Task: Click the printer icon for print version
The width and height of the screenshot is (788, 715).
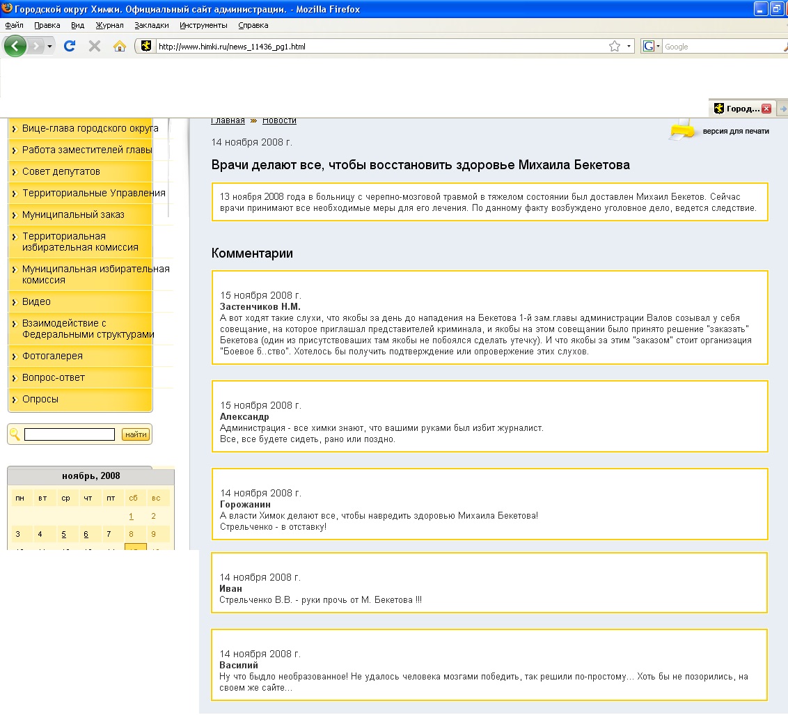Action: coord(682,130)
